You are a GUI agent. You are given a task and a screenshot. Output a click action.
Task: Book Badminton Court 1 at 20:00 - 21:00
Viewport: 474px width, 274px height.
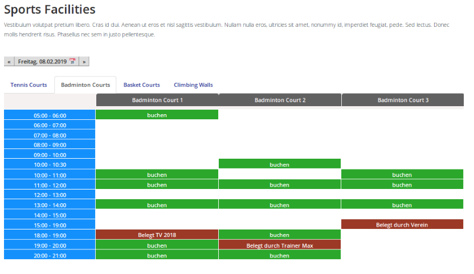(x=157, y=256)
